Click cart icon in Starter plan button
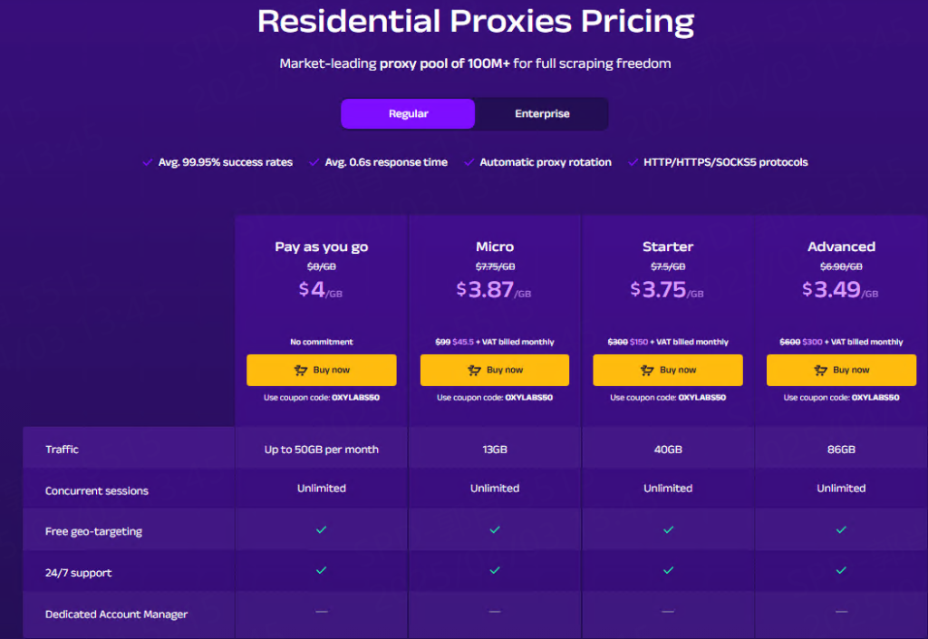 coord(647,370)
